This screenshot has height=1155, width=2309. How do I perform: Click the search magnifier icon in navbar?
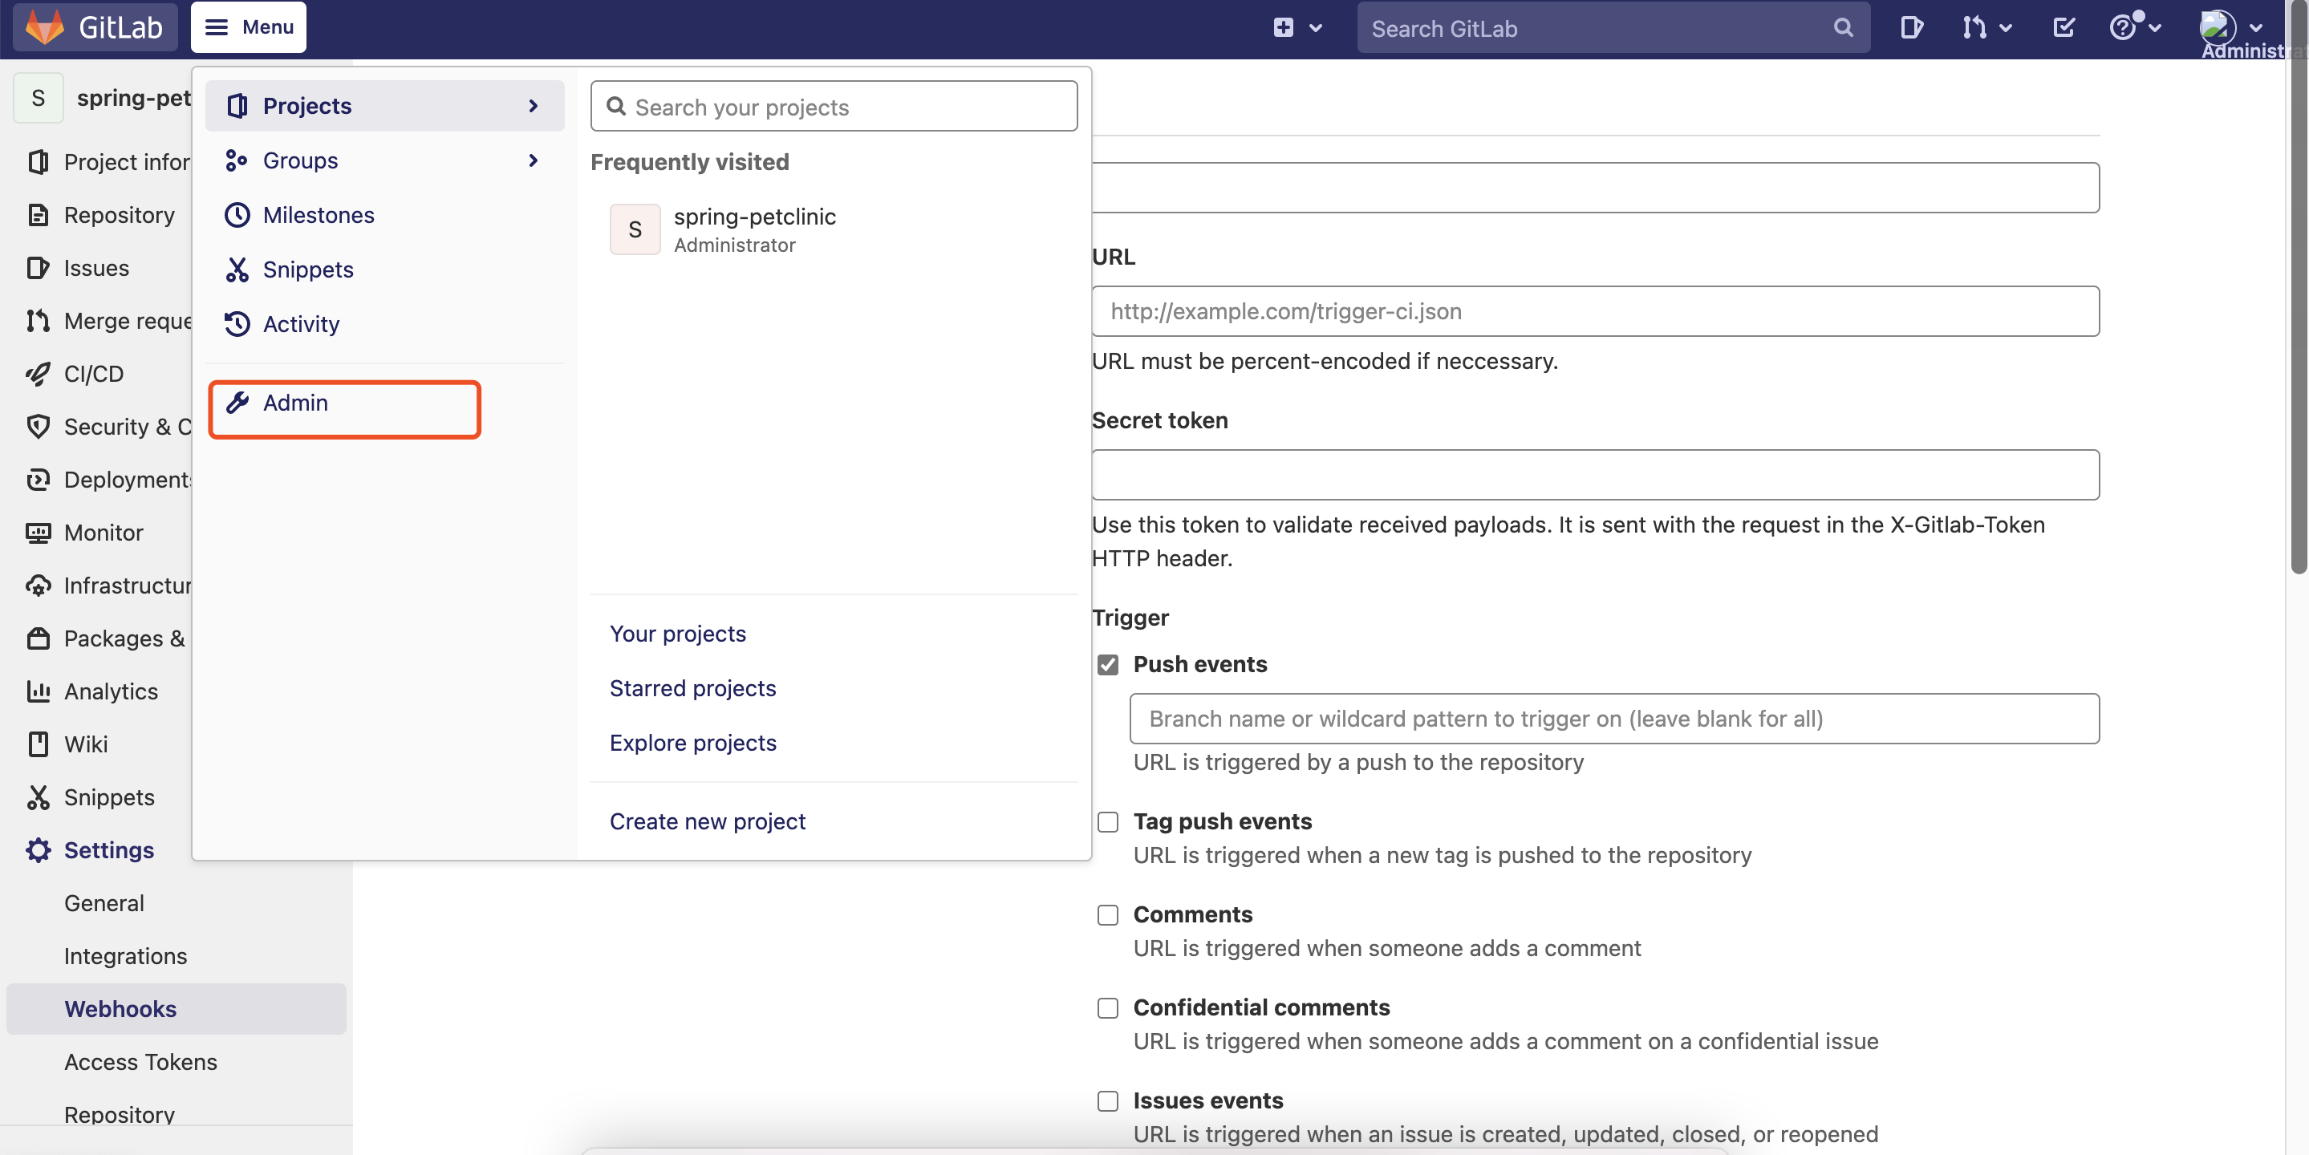1843,28
